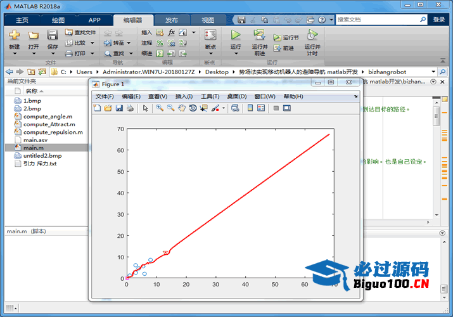The height and width of the screenshot is (317, 453).
Task: Click the Open (打开) folder icon
Action: pyautogui.click(x=34, y=36)
